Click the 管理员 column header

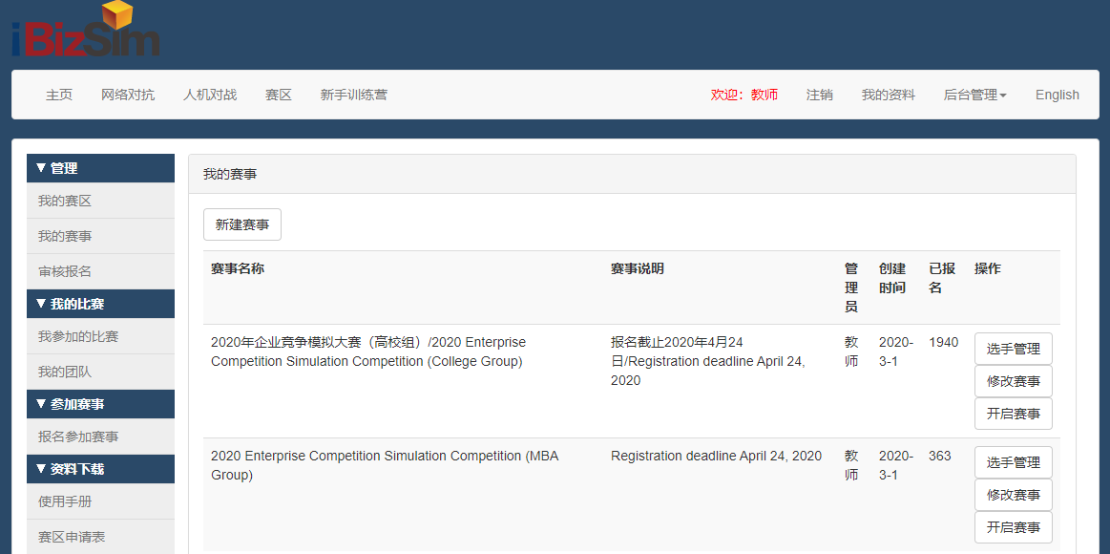point(851,288)
